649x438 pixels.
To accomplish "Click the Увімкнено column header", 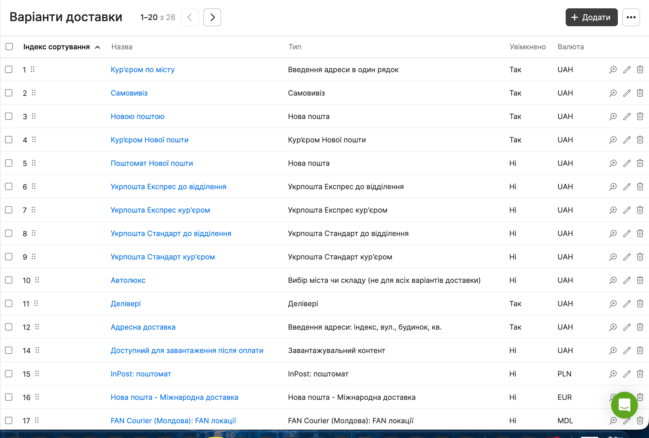I will [528, 47].
